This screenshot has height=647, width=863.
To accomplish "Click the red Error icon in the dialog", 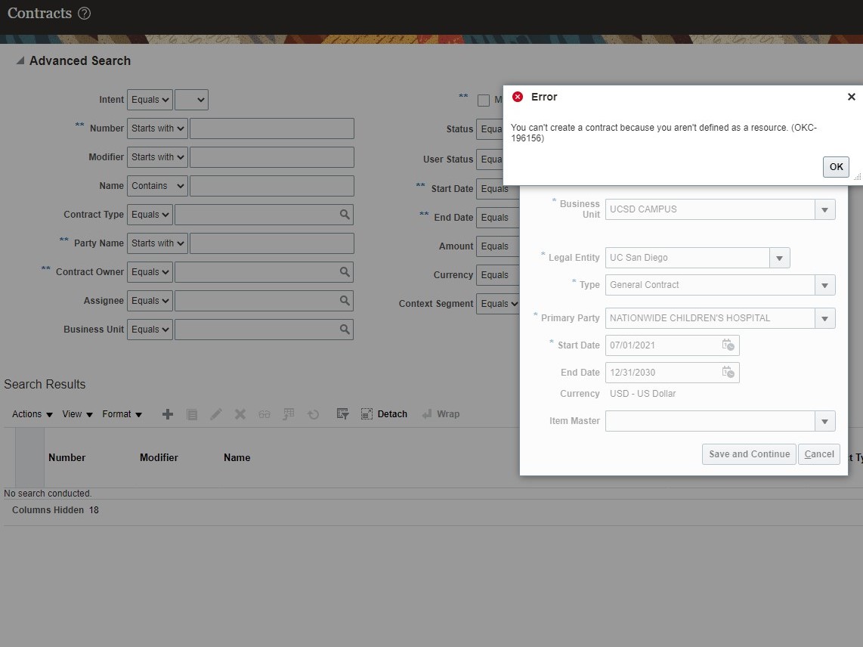I will pos(518,97).
